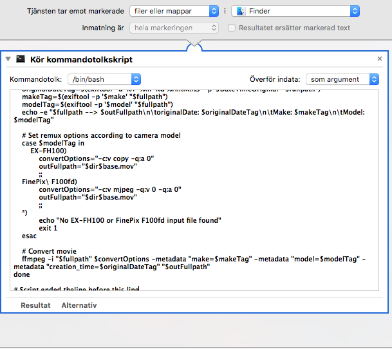Click the '# Set remux options' comment

click(x=101, y=135)
